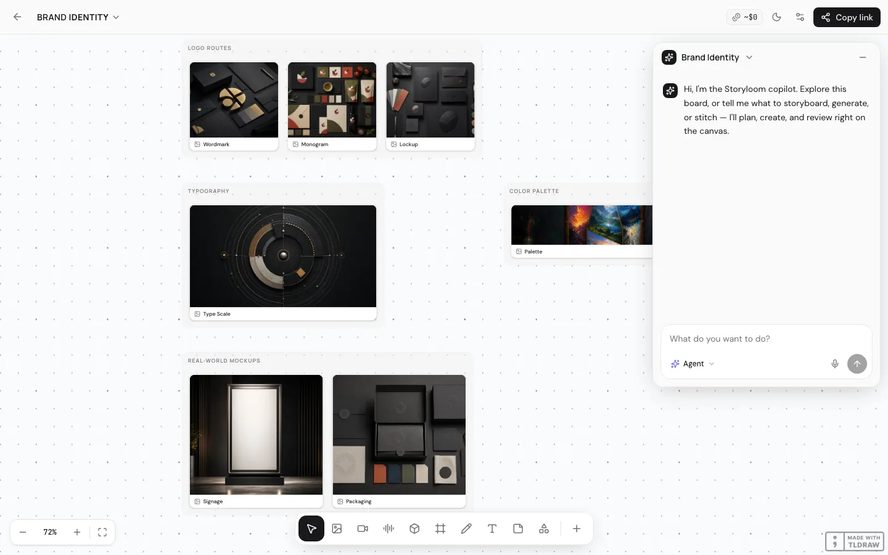This screenshot has width=888, height=555.
Task: Open the Agent mode dropdown
Action: [x=693, y=364]
